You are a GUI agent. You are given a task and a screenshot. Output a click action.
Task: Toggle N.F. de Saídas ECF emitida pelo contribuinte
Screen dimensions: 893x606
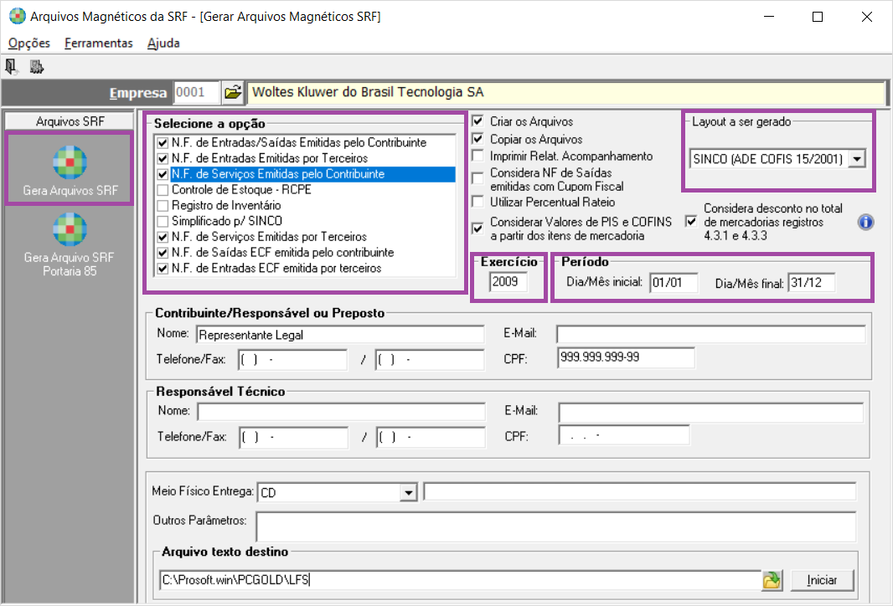pyautogui.click(x=163, y=253)
